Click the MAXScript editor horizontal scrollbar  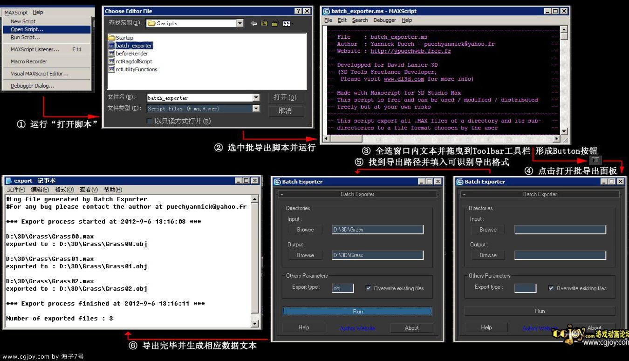click(442, 139)
